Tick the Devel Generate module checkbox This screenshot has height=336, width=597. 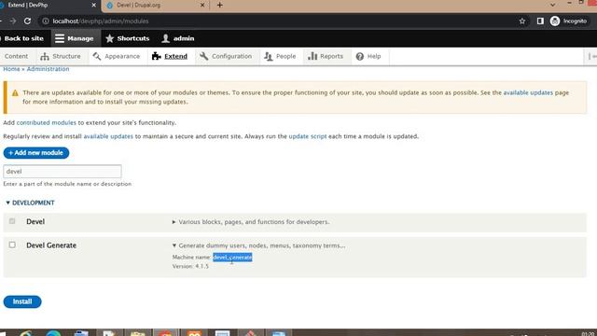[12, 245]
